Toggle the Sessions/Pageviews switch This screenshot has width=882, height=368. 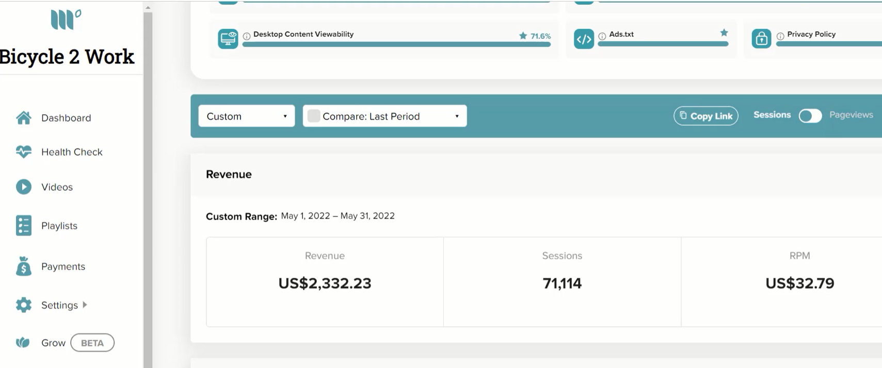click(810, 116)
